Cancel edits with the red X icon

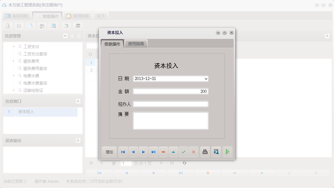coord(193,151)
